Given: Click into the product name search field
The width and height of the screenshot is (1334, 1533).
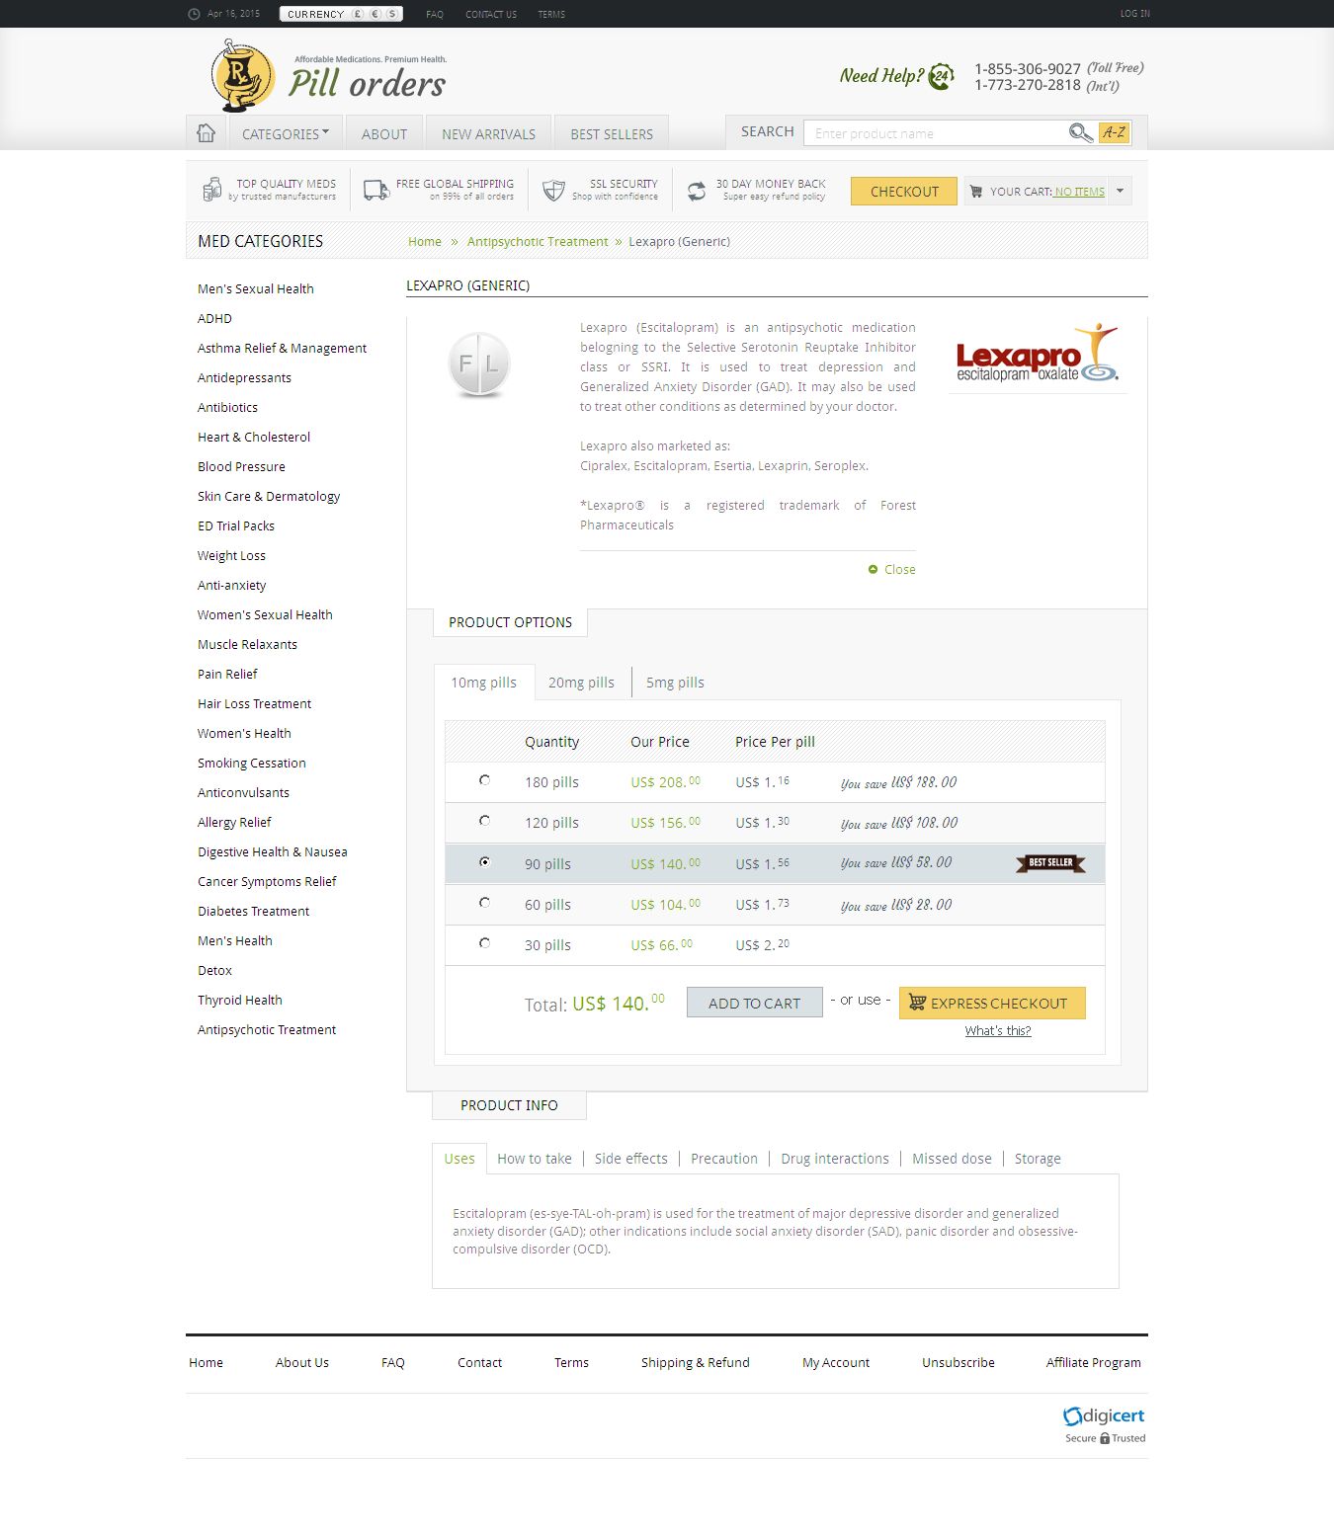Looking at the screenshot, I should (x=937, y=133).
